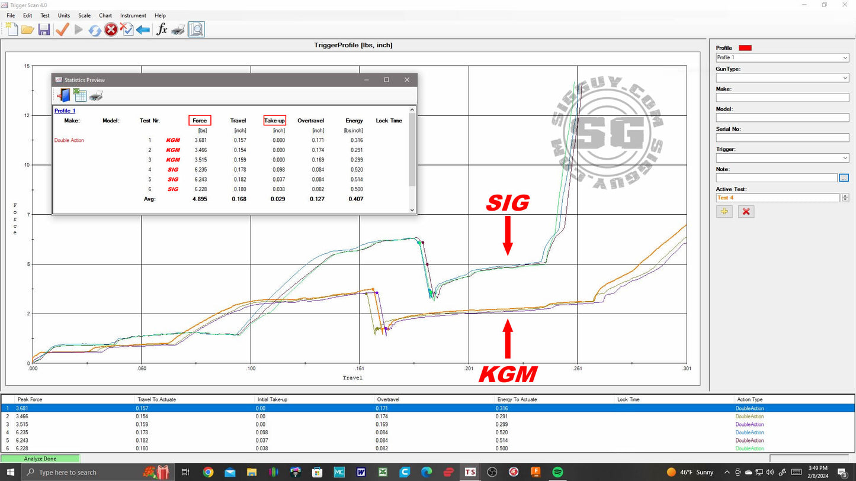Screen dimensions: 856x481
Task: Click the blue left arrow icon
Action: point(143,29)
